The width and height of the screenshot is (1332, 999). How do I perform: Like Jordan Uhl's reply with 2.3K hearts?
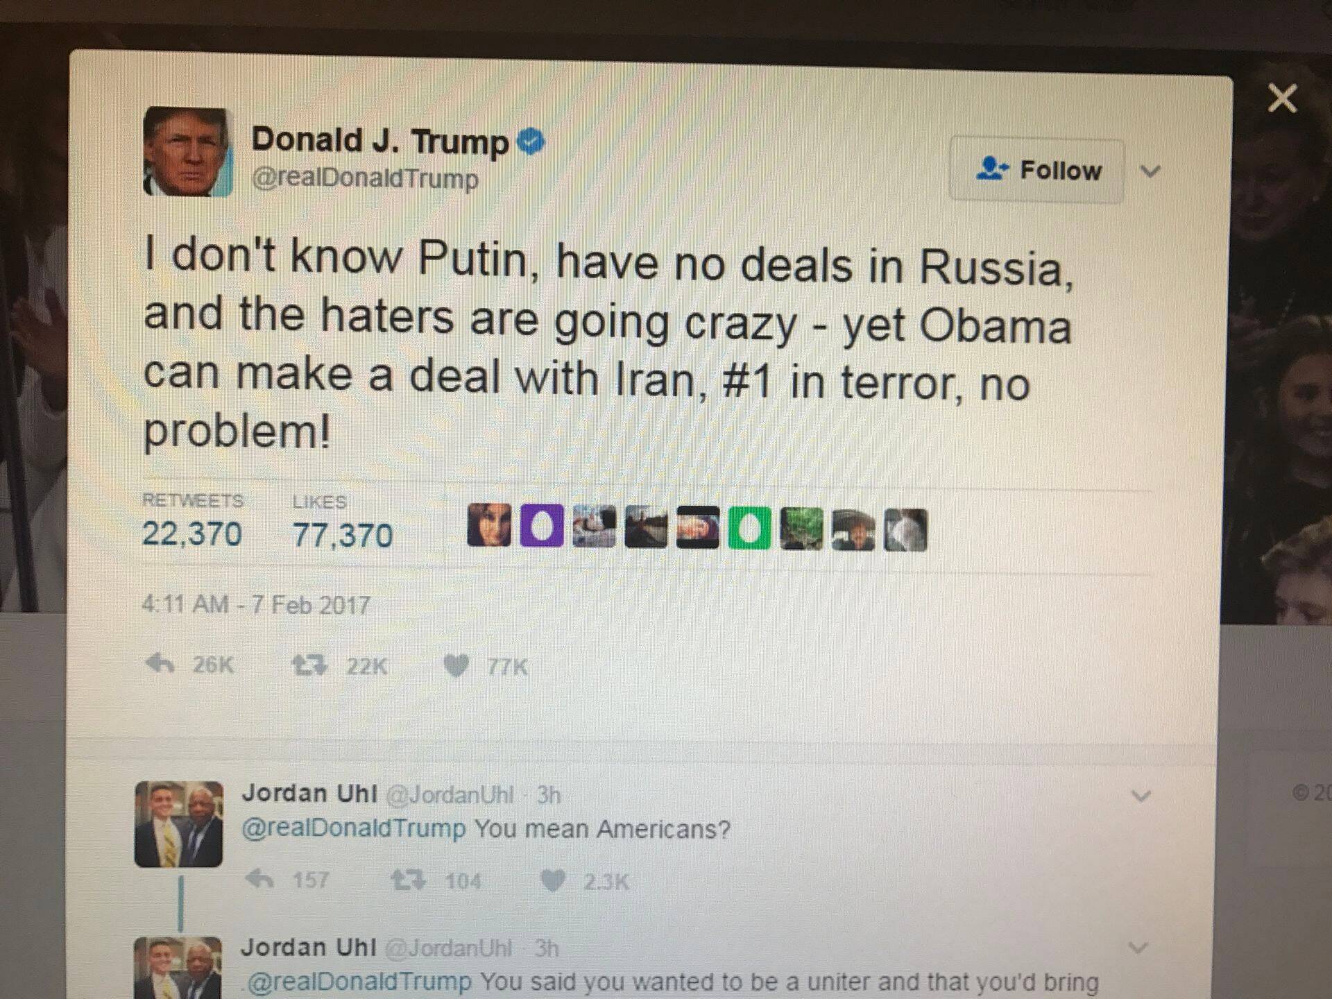(553, 881)
